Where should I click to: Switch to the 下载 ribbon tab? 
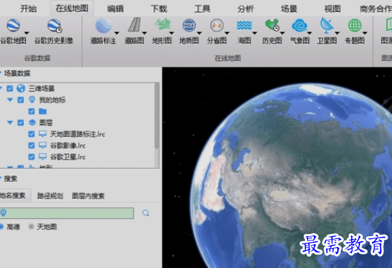159,9
